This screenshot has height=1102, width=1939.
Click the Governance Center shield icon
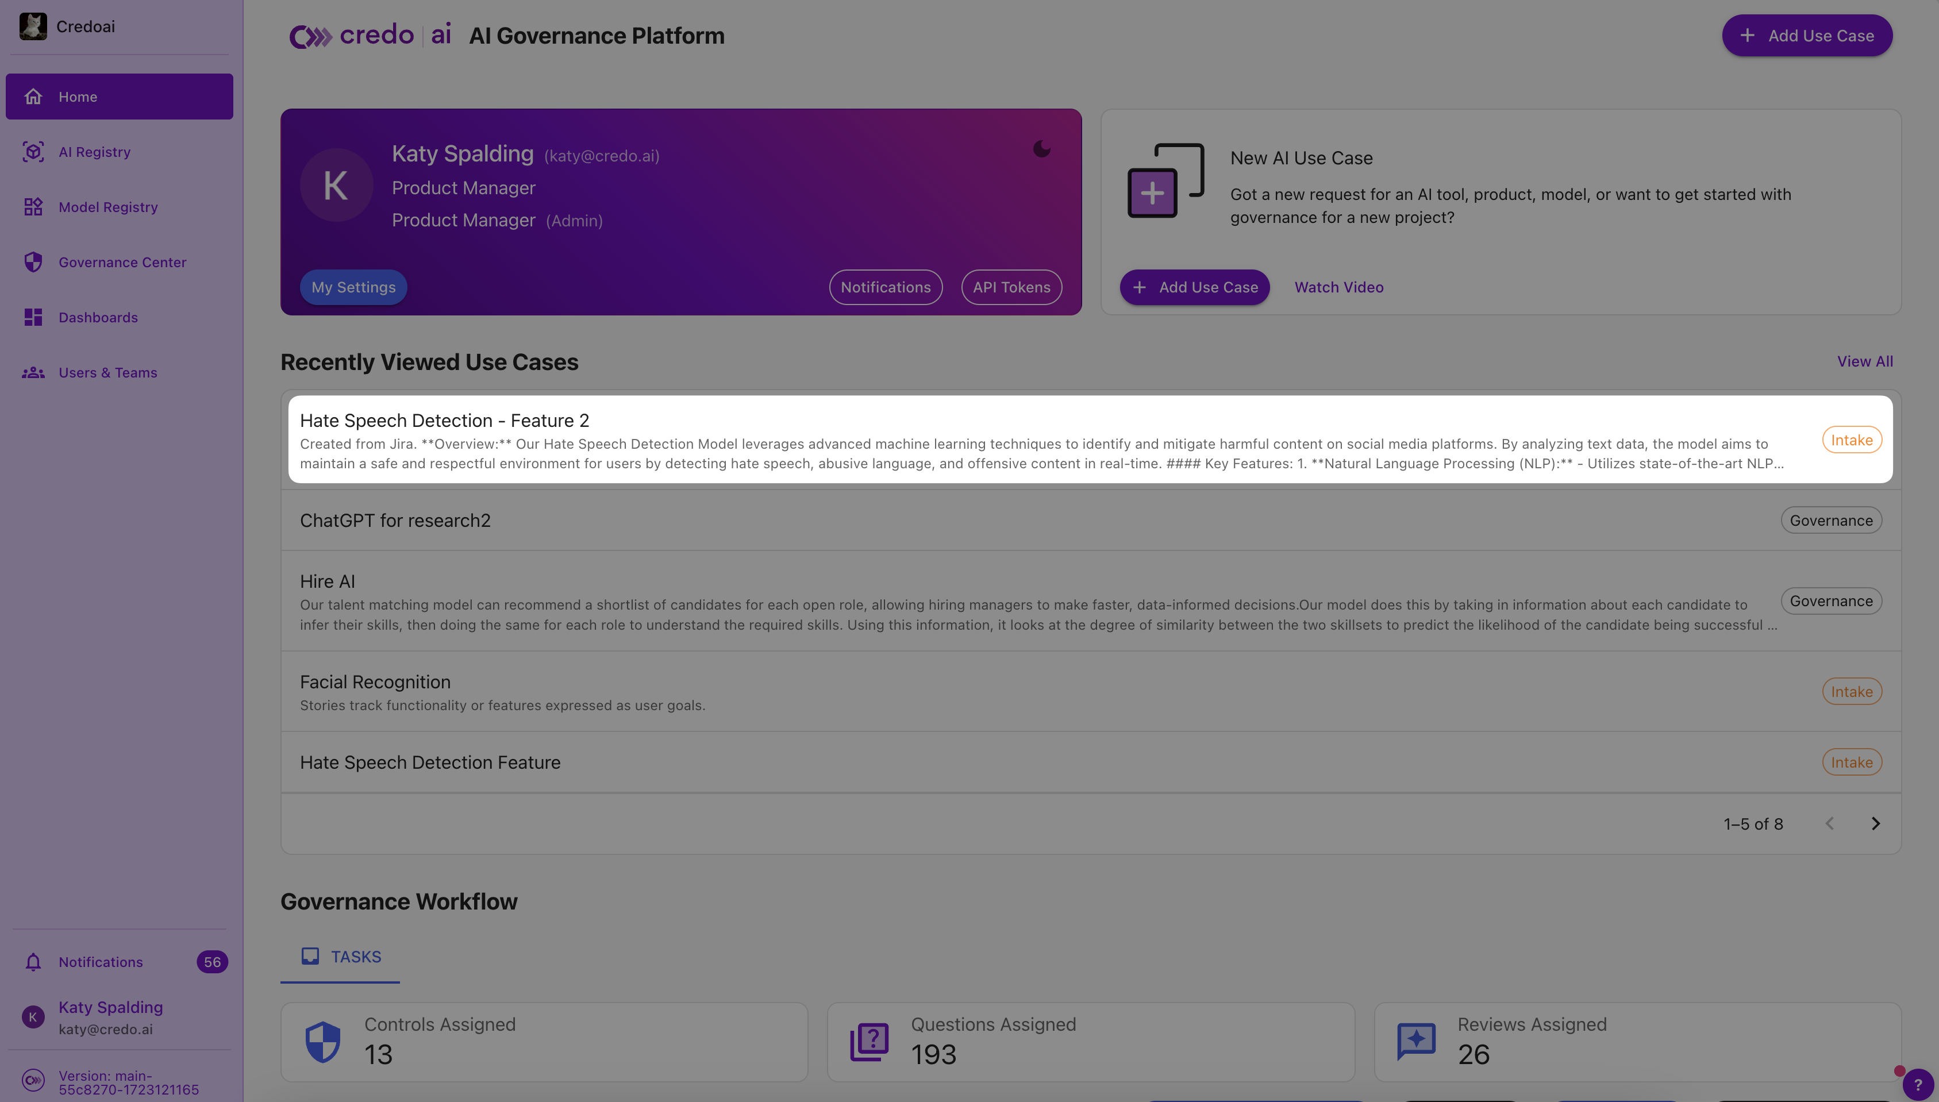coord(33,262)
